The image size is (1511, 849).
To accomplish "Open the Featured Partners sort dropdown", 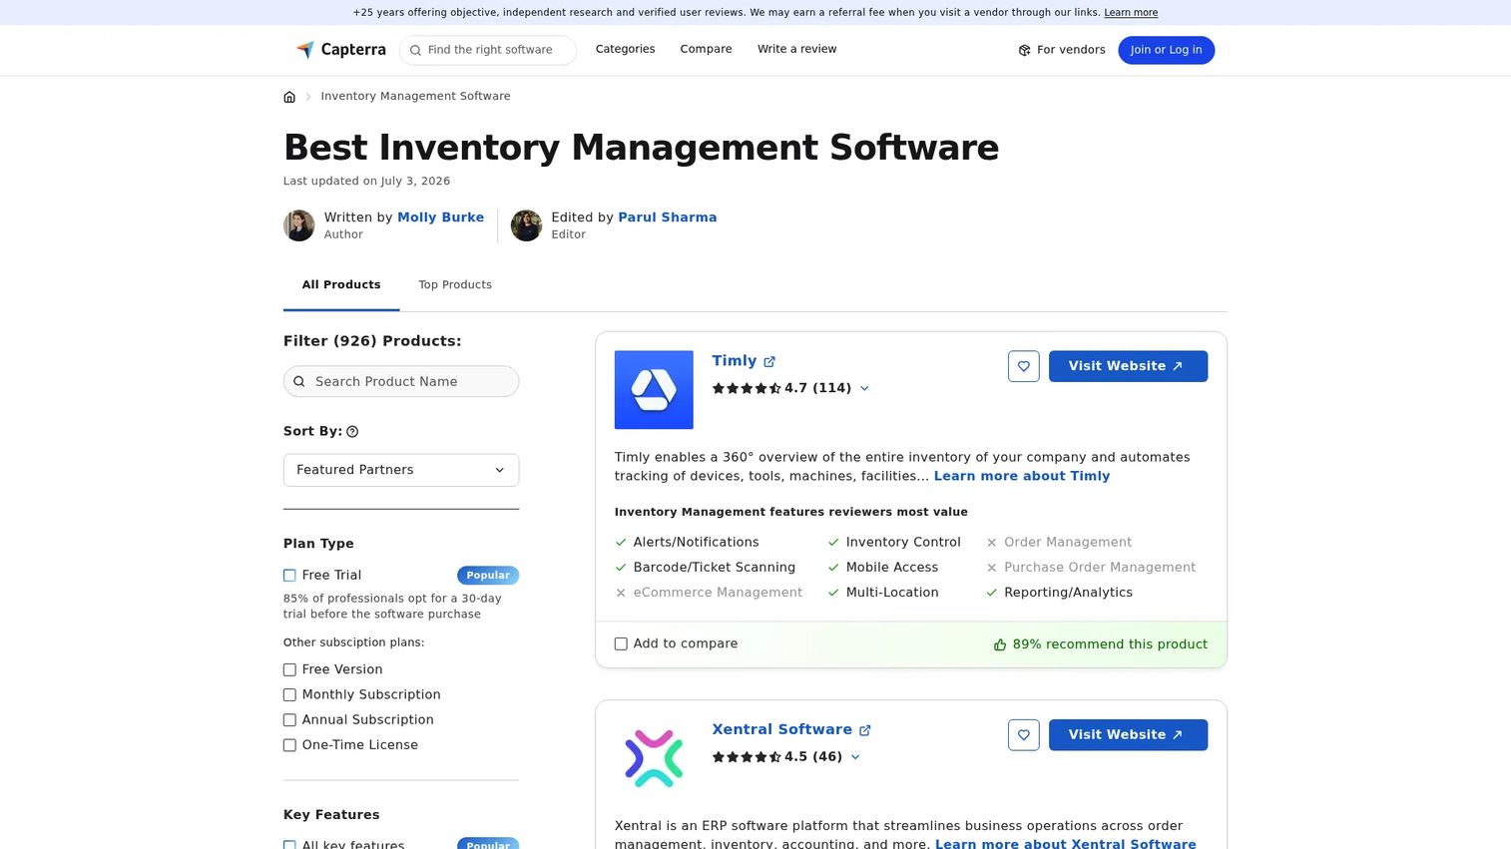I will pos(401,470).
